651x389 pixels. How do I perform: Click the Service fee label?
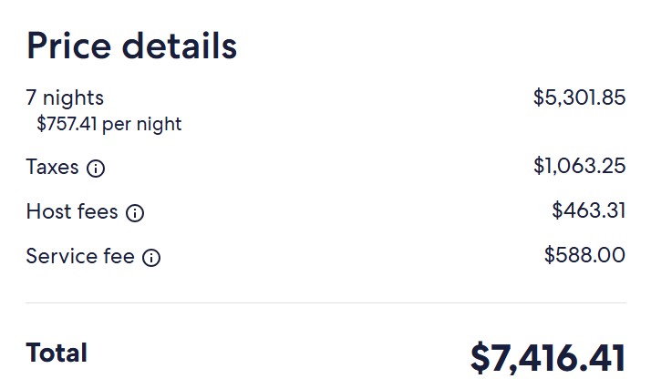click(x=80, y=256)
